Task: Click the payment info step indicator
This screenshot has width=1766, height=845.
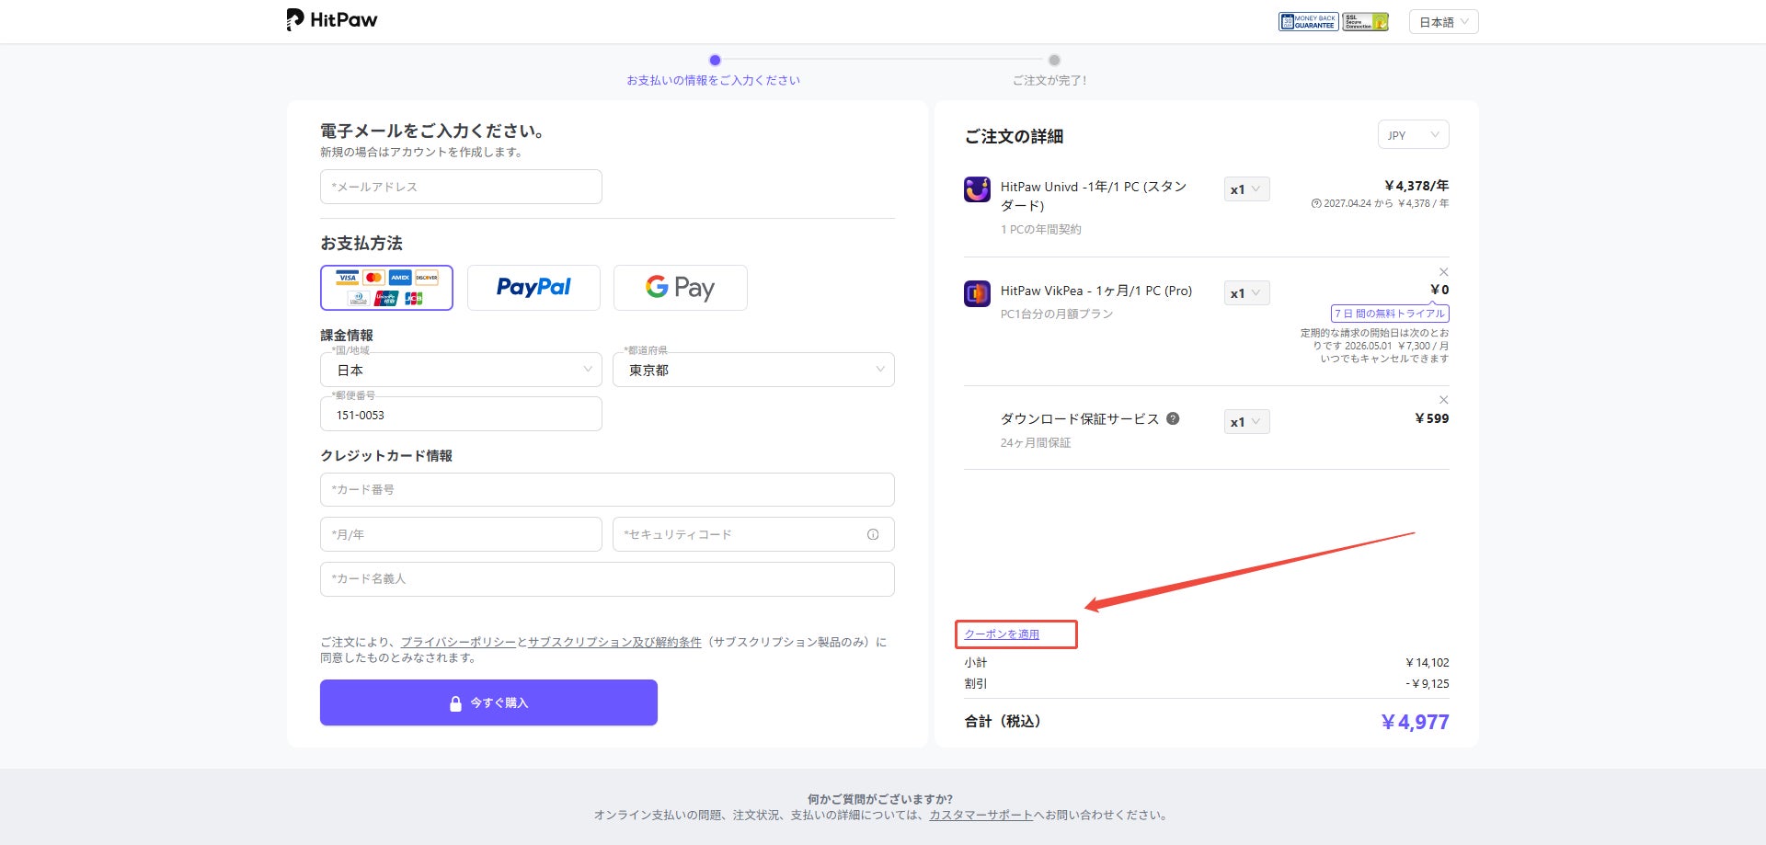Action: click(x=715, y=61)
